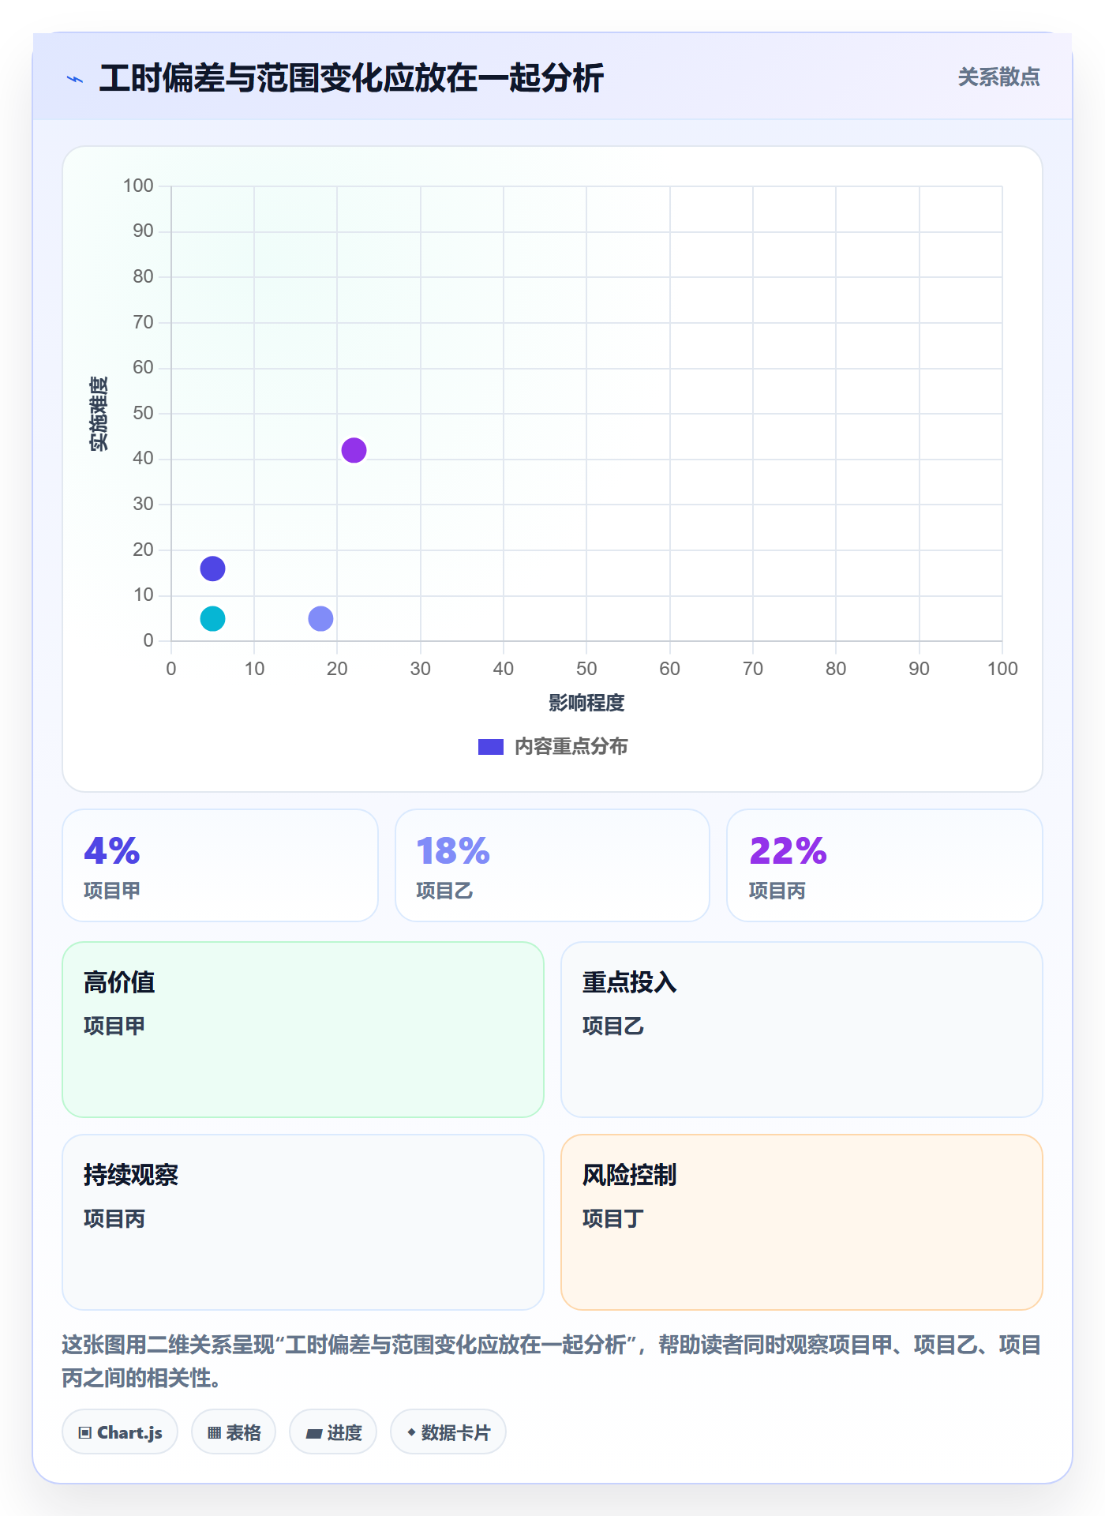
Task: Click the 影响程度 x-axis title
Action: (586, 703)
